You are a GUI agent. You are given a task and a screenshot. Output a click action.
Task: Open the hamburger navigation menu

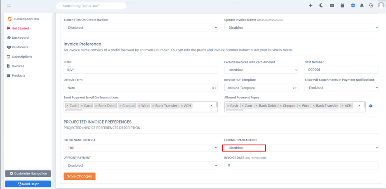coord(9,5)
